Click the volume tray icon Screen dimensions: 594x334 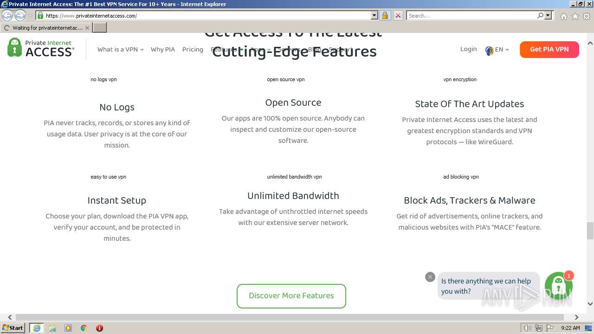point(528,328)
